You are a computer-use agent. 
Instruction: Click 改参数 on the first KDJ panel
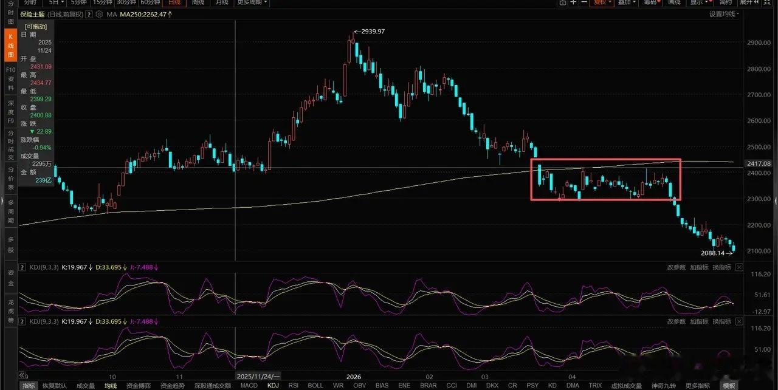coord(676,267)
